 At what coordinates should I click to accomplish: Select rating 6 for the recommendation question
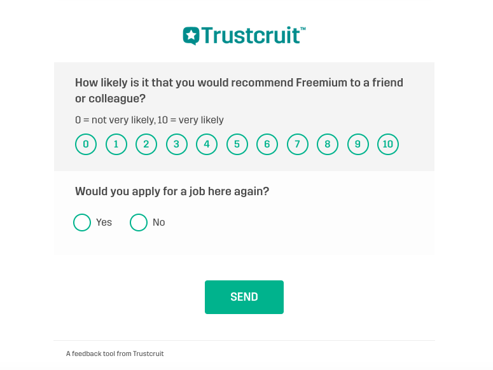point(267,144)
